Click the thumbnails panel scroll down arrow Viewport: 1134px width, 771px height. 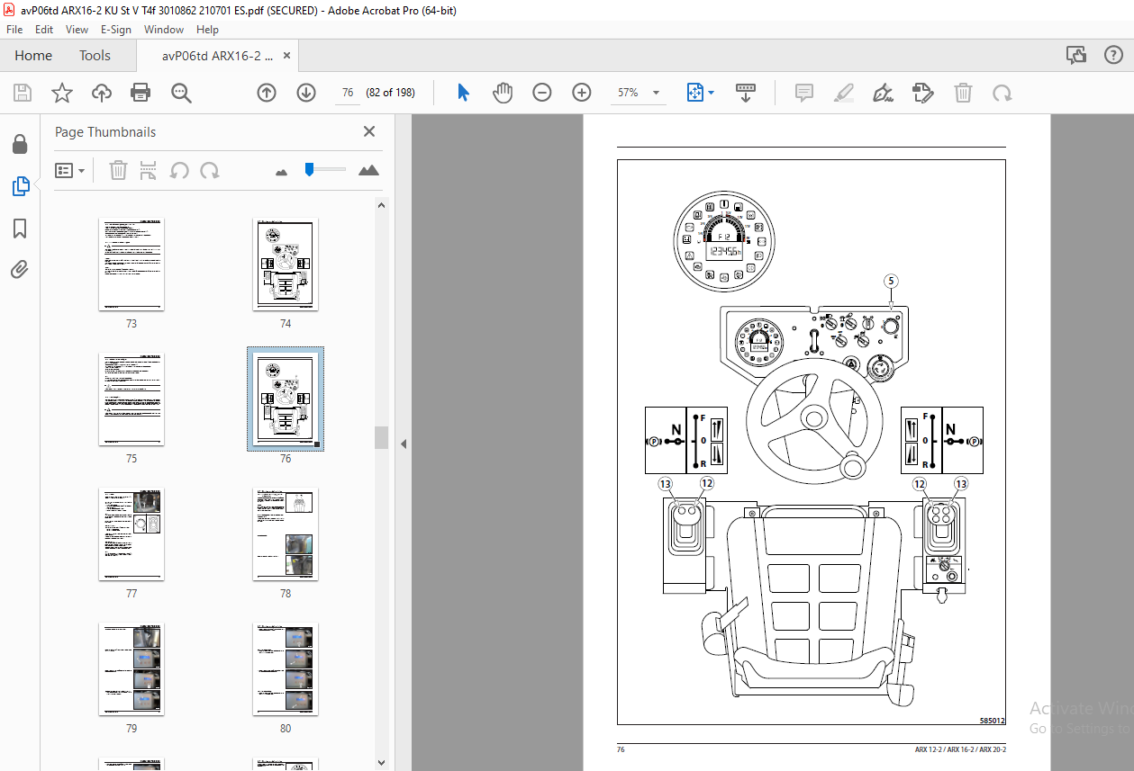[382, 763]
